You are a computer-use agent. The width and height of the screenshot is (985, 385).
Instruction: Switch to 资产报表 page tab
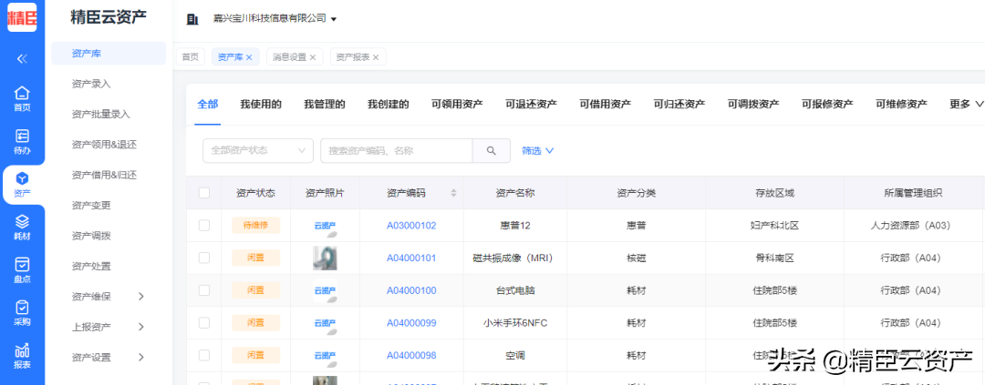tap(352, 57)
